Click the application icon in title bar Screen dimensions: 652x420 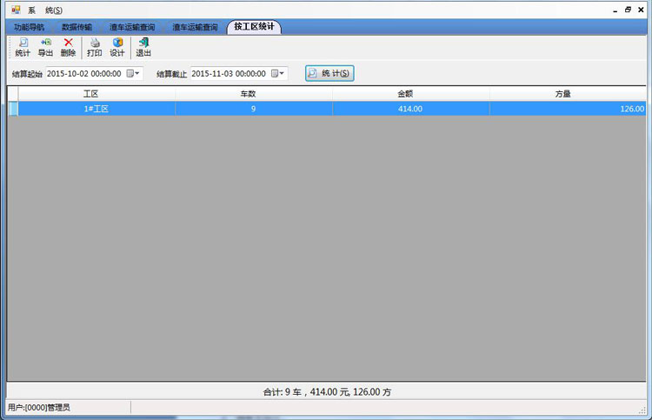(15, 10)
